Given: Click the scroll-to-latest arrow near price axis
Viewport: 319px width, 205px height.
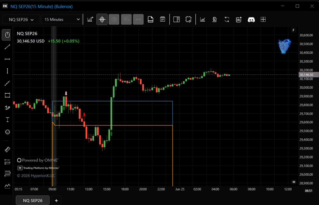Looking at the screenshot, I should 293,182.
